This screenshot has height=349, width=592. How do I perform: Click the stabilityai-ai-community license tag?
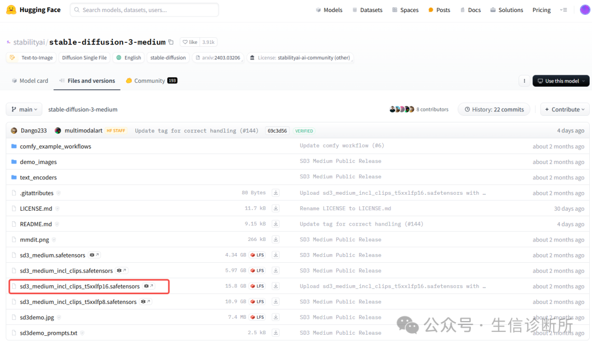coord(300,58)
